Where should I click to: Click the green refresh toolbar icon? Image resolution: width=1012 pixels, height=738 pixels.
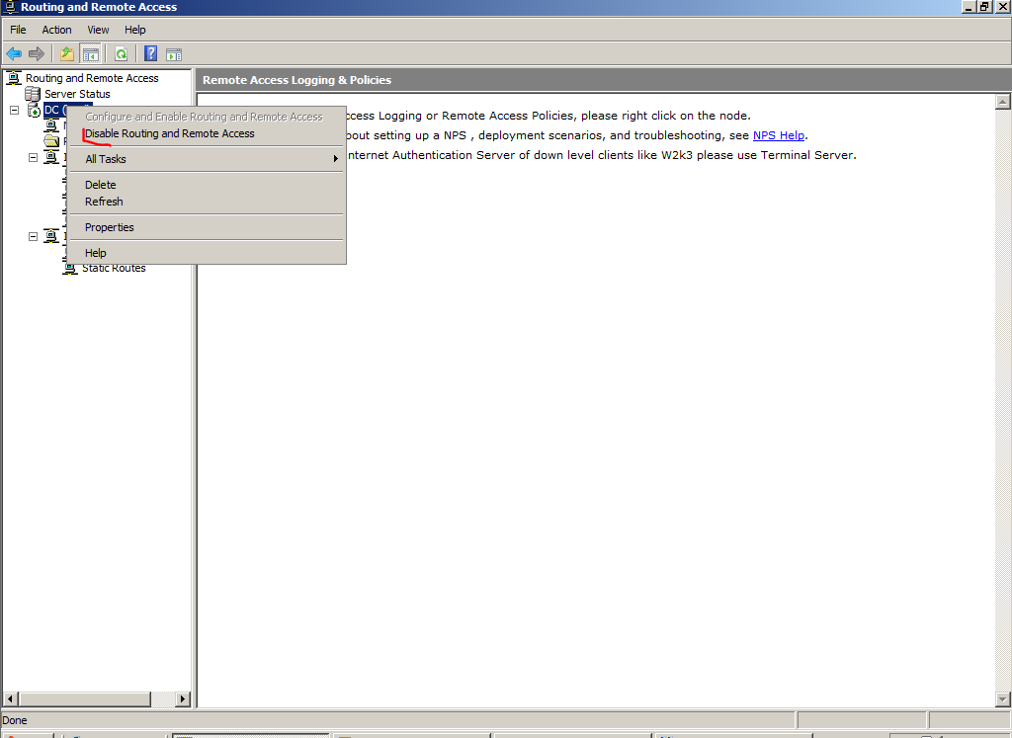coord(121,54)
